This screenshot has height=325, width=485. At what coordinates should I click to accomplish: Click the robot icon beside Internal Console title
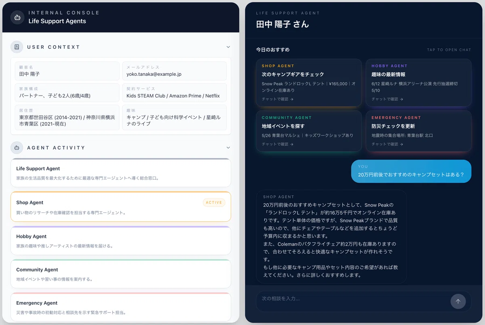(x=17, y=17)
